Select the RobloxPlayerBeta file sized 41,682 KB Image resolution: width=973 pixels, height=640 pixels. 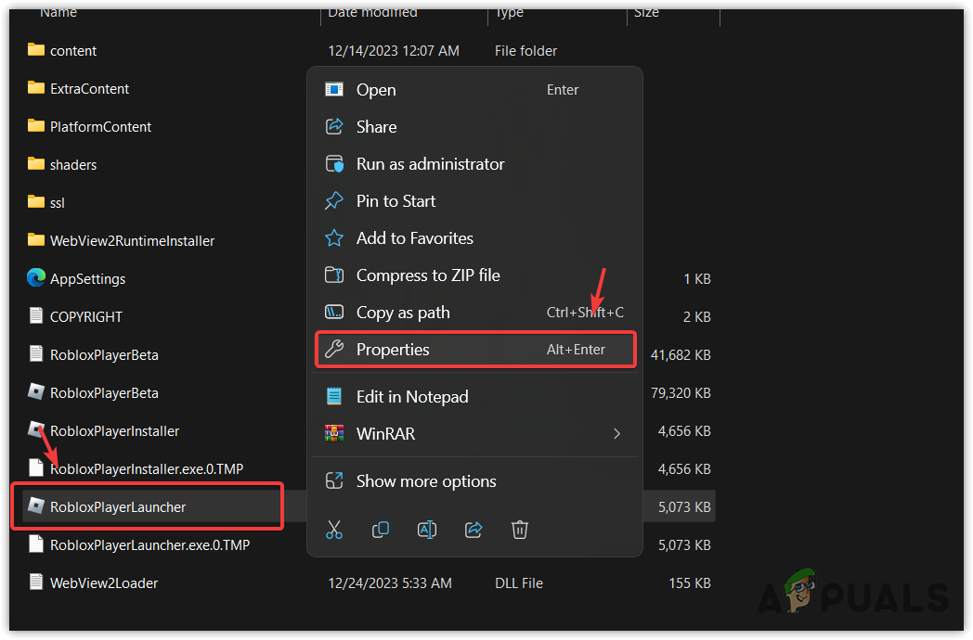[x=93, y=354]
